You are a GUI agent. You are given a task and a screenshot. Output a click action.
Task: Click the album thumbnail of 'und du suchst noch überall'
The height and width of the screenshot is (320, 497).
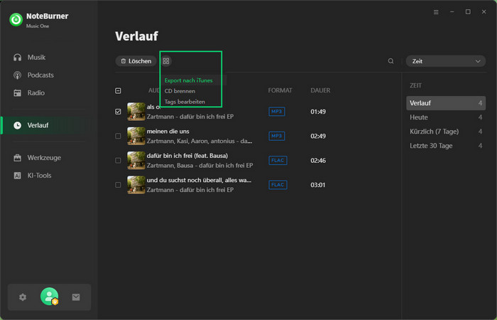coord(136,185)
